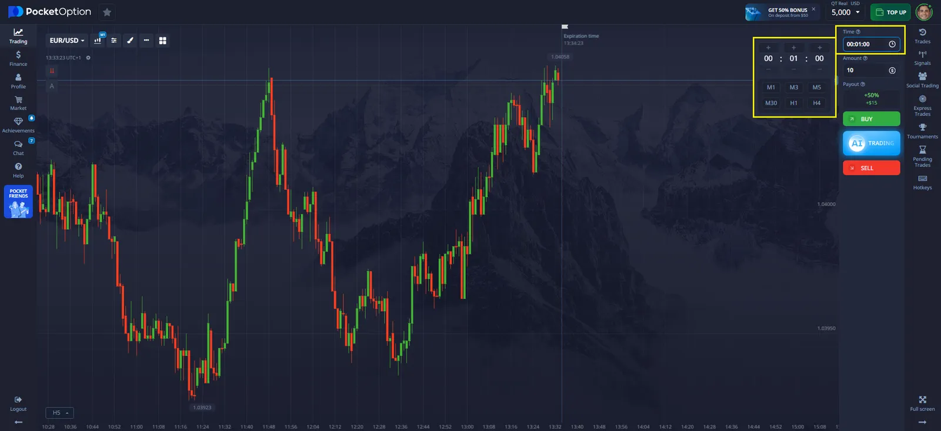Add chart to favorites with star
The image size is (941, 431).
click(106, 12)
